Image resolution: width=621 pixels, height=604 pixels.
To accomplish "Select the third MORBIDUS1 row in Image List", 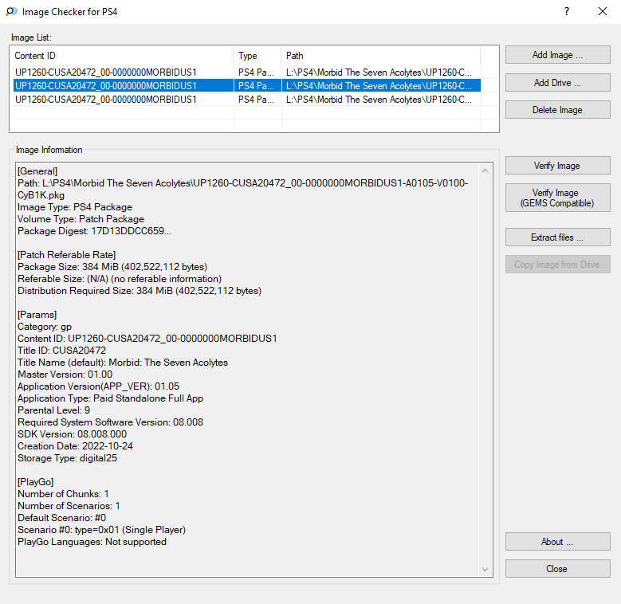I will coord(247,100).
